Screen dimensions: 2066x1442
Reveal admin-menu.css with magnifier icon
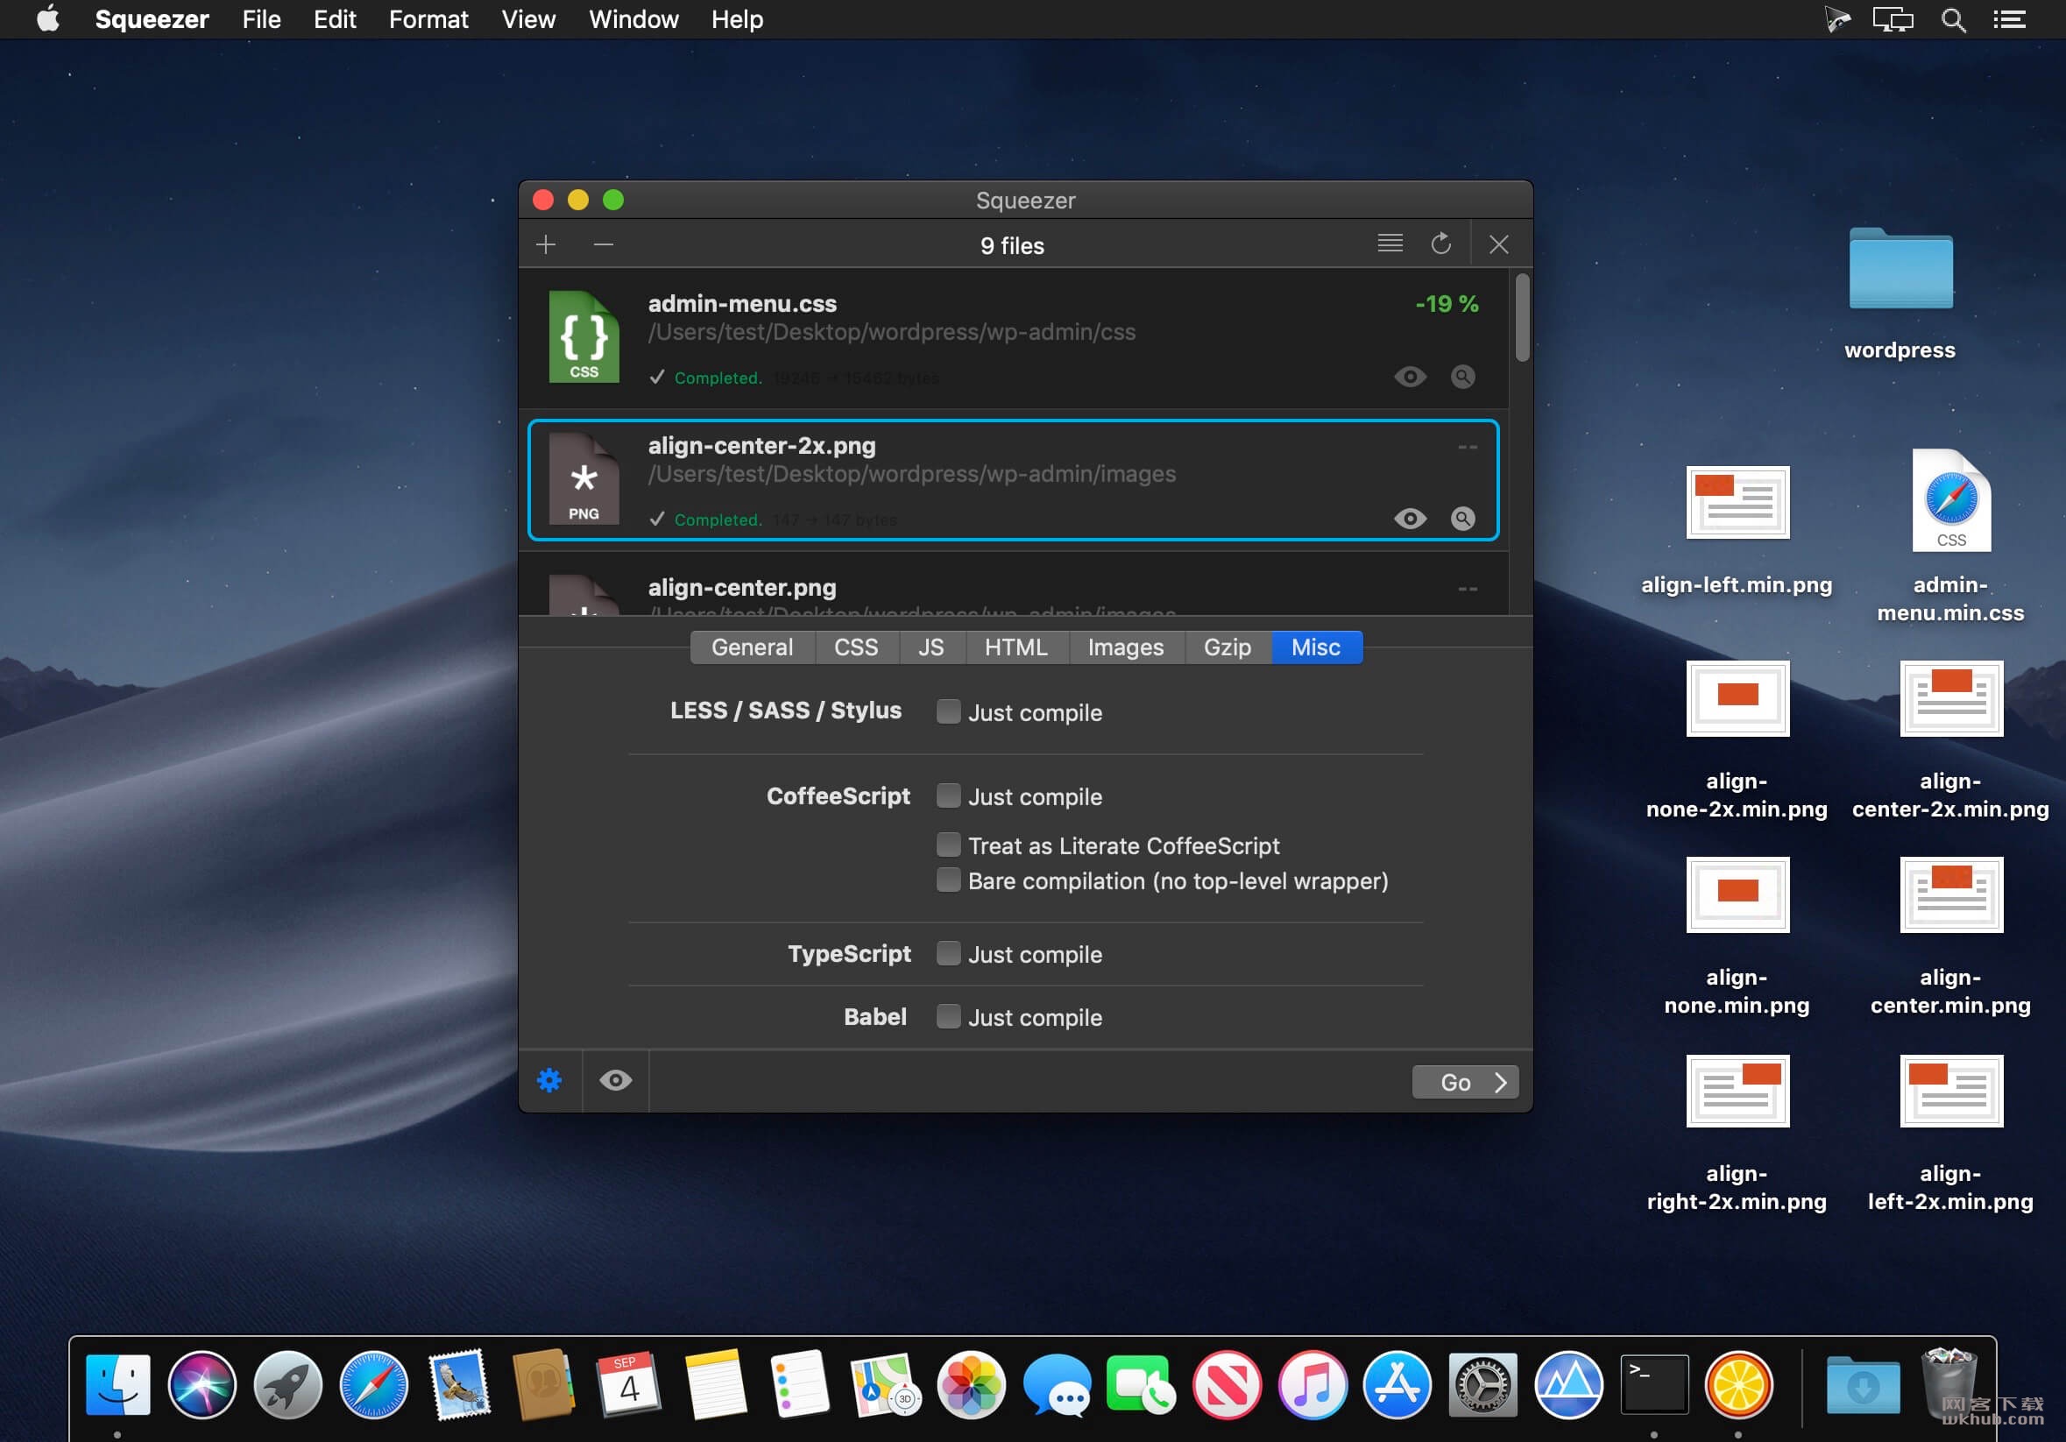coord(1463,377)
